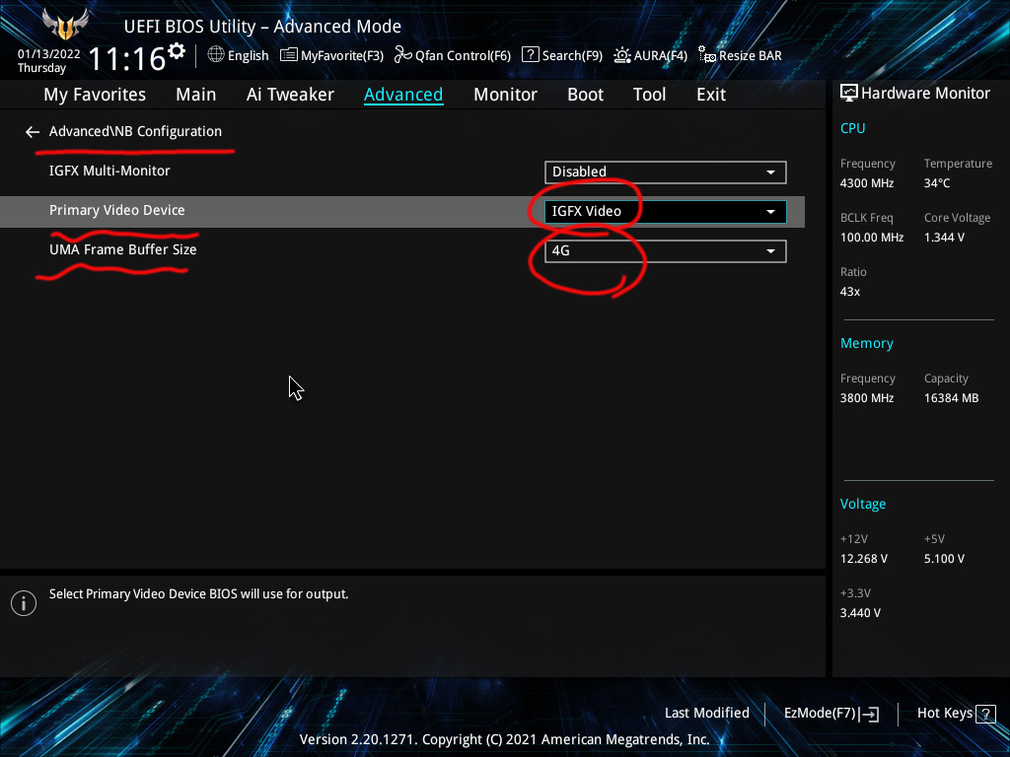
Task: Click the settings gear next to the clock
Action: (177, 51)
